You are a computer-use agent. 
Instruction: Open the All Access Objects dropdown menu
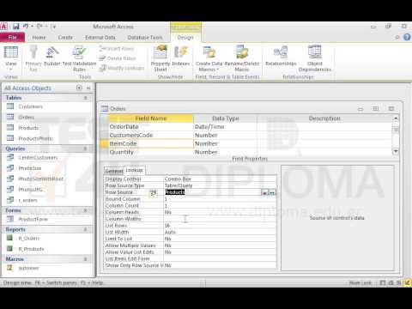pyautogui.click(x=79, y=88)
